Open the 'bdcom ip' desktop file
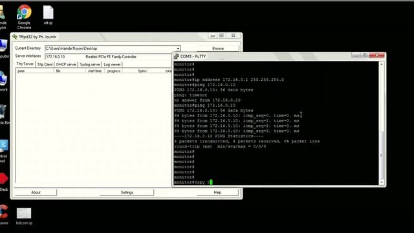Screen dimensions: 414x233 [x=24, y=216]
